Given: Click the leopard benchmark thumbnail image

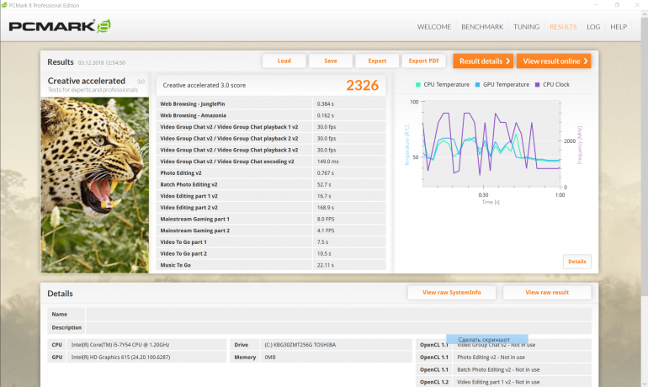Looking at the screenshot, I should coord(95,184).
